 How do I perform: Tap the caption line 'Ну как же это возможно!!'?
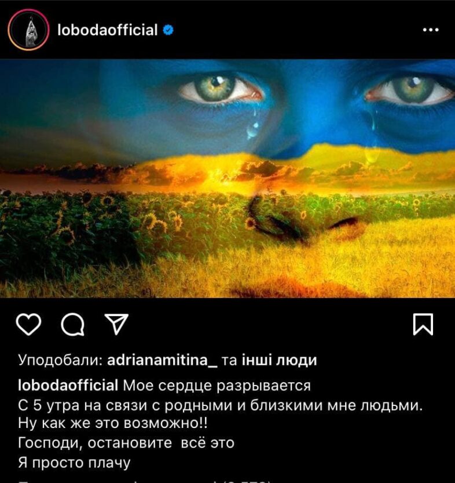113,424
